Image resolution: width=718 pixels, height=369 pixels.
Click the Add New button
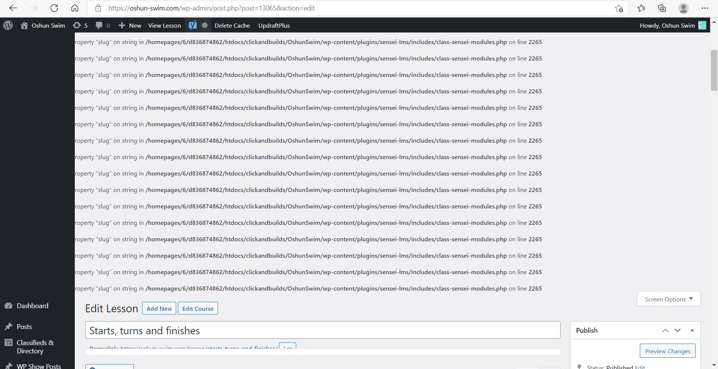click(159, 308)
